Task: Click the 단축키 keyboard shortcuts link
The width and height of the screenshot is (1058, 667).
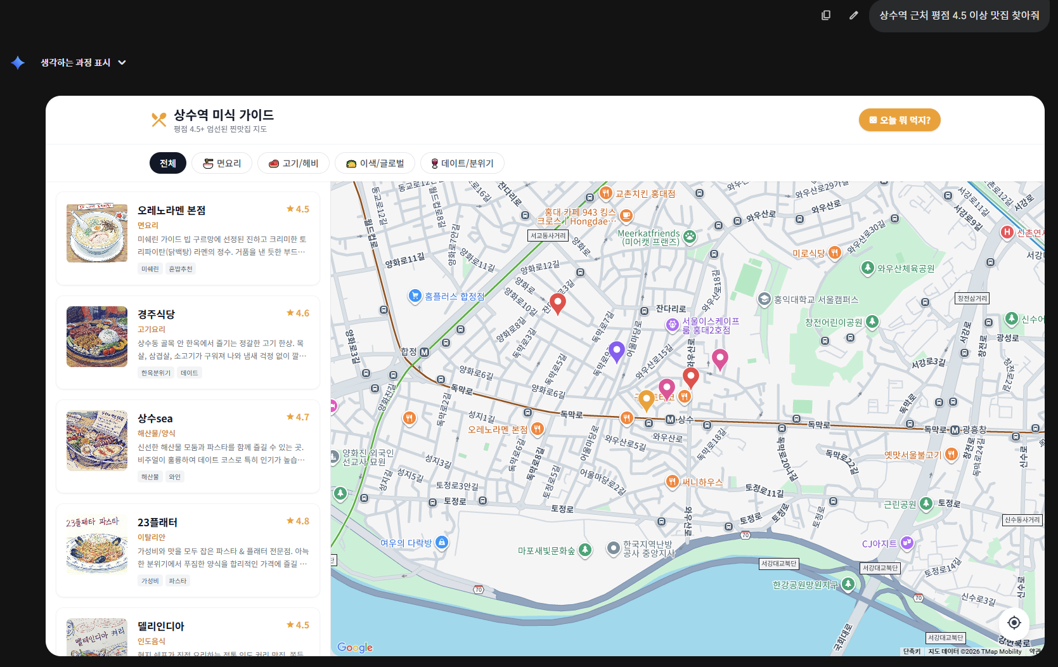Action: [x=912, y=651]
